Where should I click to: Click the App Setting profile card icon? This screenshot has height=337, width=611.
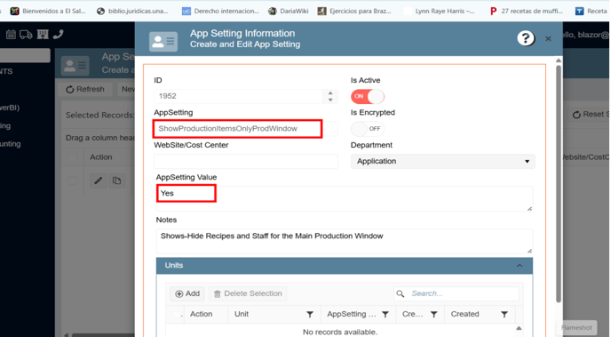pyautogui.click(x=163, y=41)
